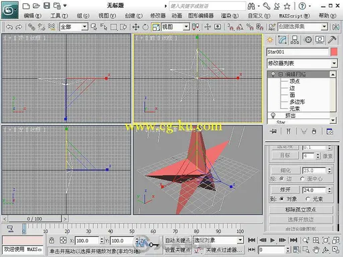Click the Use Pivot Point Center icon

tap(196, 27)
